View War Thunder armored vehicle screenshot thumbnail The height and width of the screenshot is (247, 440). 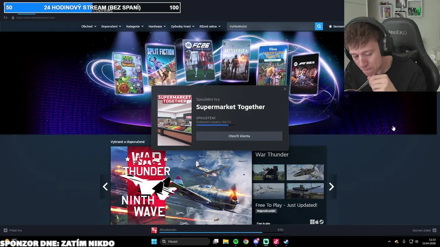click(x=305, y=191)
